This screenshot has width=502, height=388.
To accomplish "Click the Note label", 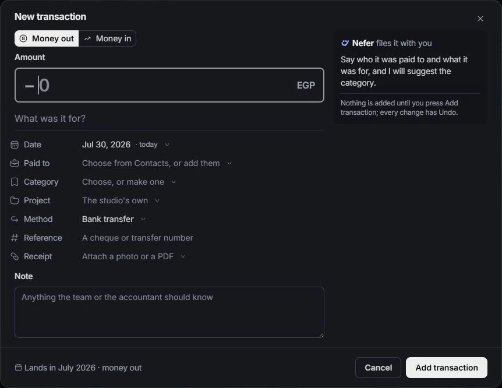I will coord(24,276).
